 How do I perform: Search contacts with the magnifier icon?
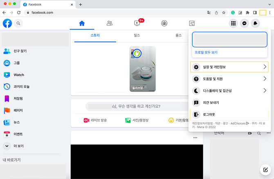coord(259,133)
